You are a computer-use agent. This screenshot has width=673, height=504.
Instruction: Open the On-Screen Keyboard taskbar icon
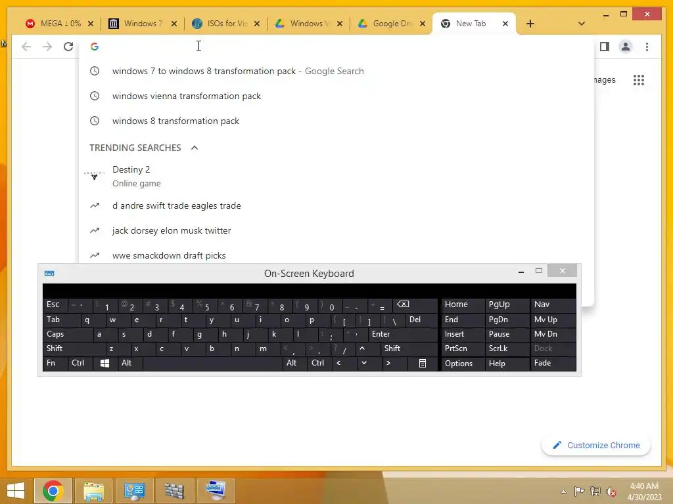216,491
